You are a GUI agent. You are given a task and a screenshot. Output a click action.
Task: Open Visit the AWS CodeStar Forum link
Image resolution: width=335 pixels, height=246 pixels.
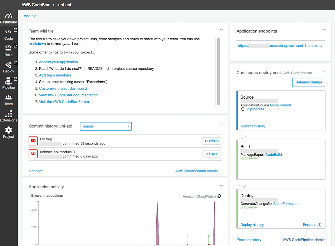click(64, 102)
